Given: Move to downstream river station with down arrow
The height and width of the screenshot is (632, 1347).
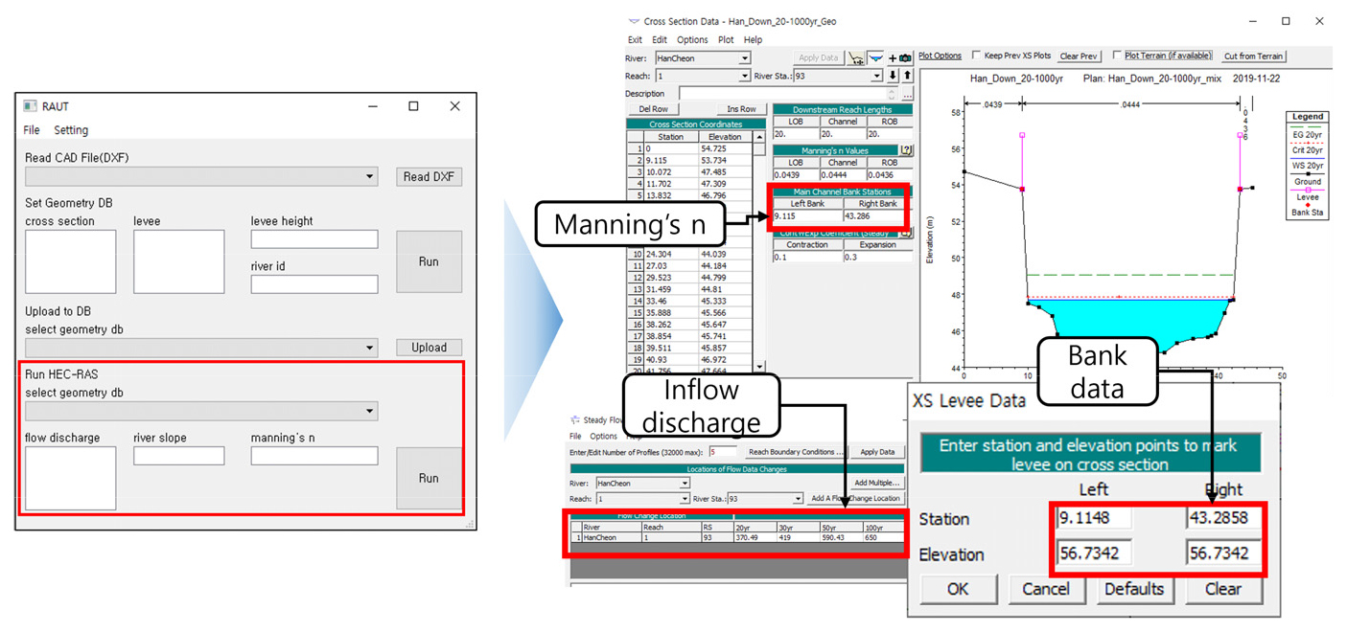Looking at the screenshot, I should [x=893, y=76].
